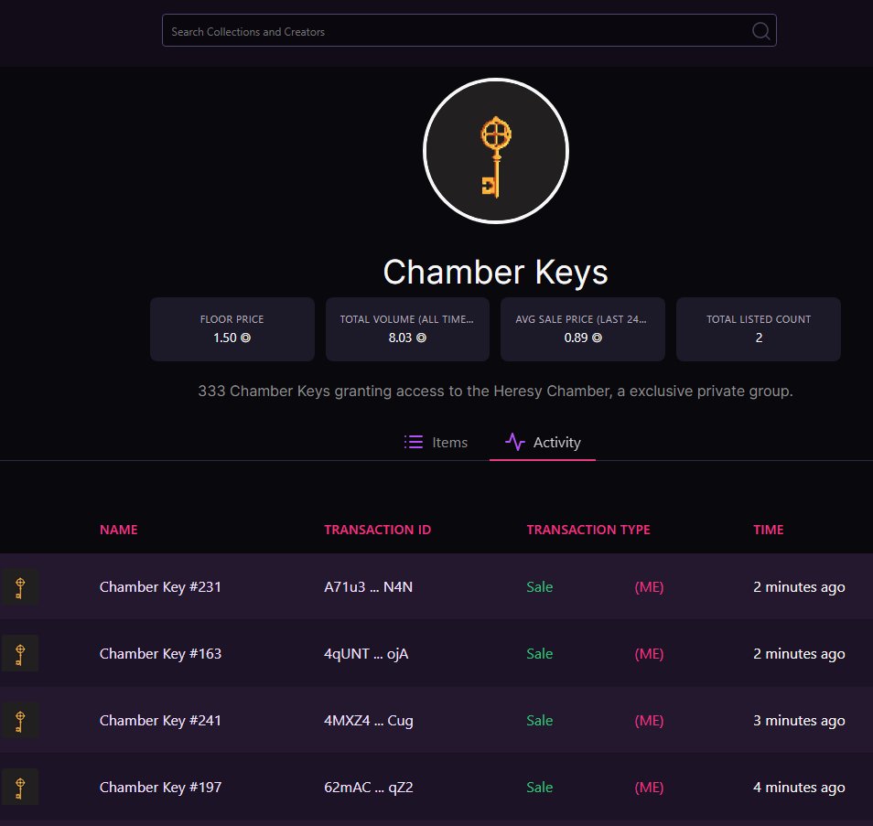Click (ME) tag in Chamber Key #241 row

tap(649, 721)
